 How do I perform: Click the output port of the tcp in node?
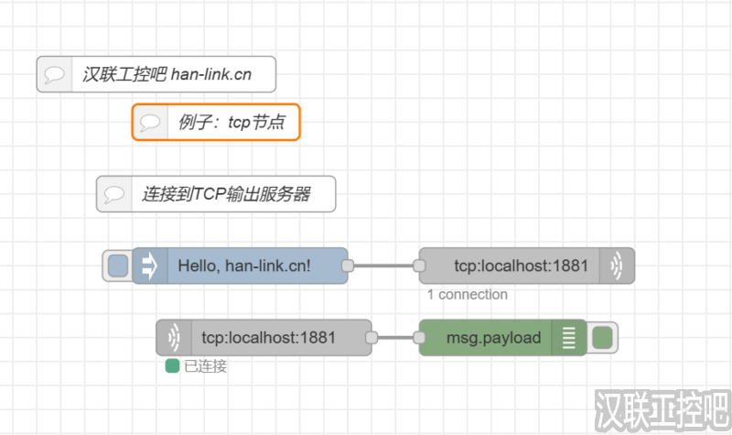(371, 338)
